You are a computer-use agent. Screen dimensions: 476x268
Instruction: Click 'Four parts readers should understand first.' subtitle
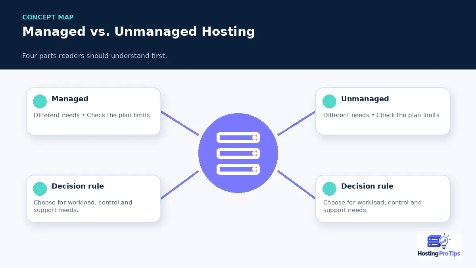point(94,56)
